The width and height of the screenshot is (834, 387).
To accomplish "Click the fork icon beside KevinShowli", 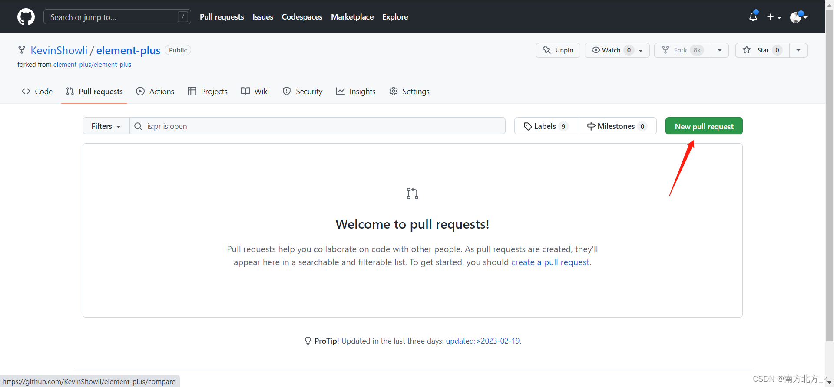I will click(21, 50).
